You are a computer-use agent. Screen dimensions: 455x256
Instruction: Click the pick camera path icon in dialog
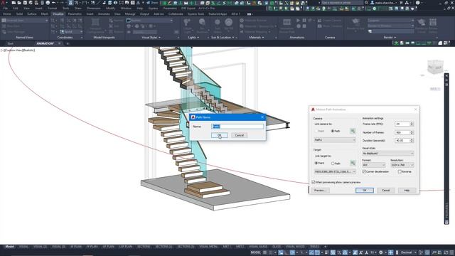click(x=353, y=131)
